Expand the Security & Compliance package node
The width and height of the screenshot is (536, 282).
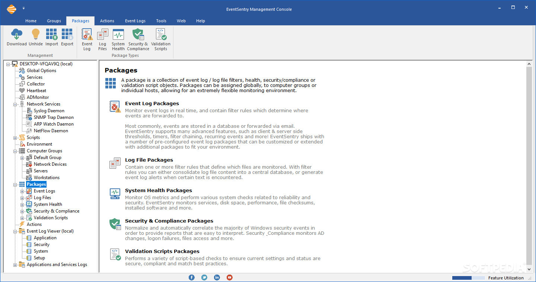pyautogui.click(x=22, y=211)
